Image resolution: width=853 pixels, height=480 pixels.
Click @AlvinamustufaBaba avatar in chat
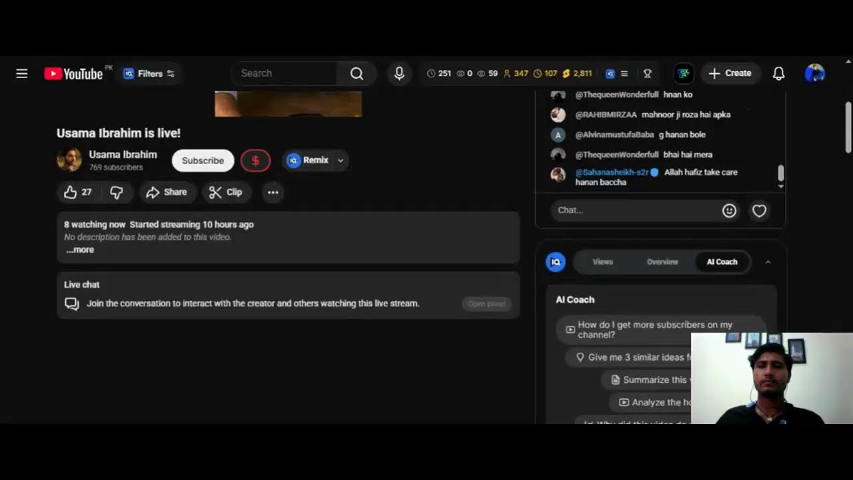coord(558,135)
